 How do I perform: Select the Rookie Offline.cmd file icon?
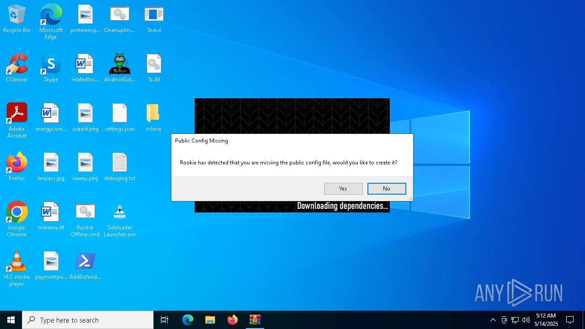pyautogui.click(x=85, y=219)
